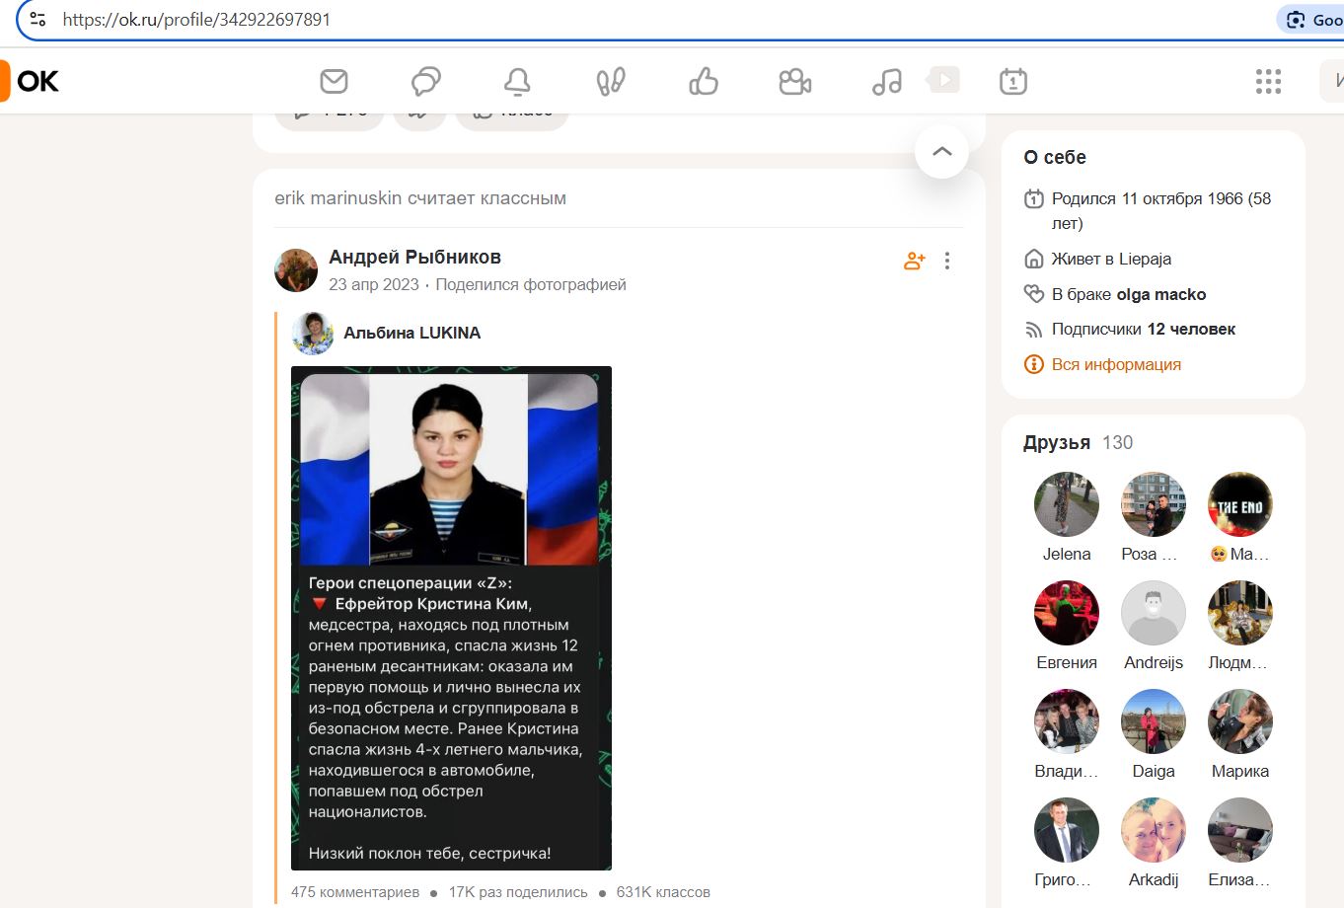
Task: Click the home icon beside Живет в Liepaja
Action: tap(1033, 259)
